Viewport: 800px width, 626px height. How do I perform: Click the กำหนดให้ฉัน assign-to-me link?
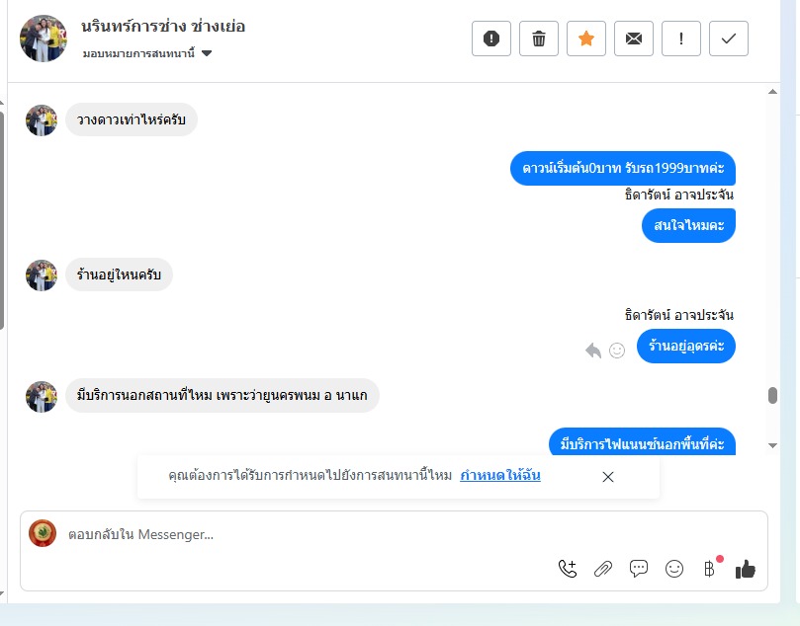pos(500,475)
